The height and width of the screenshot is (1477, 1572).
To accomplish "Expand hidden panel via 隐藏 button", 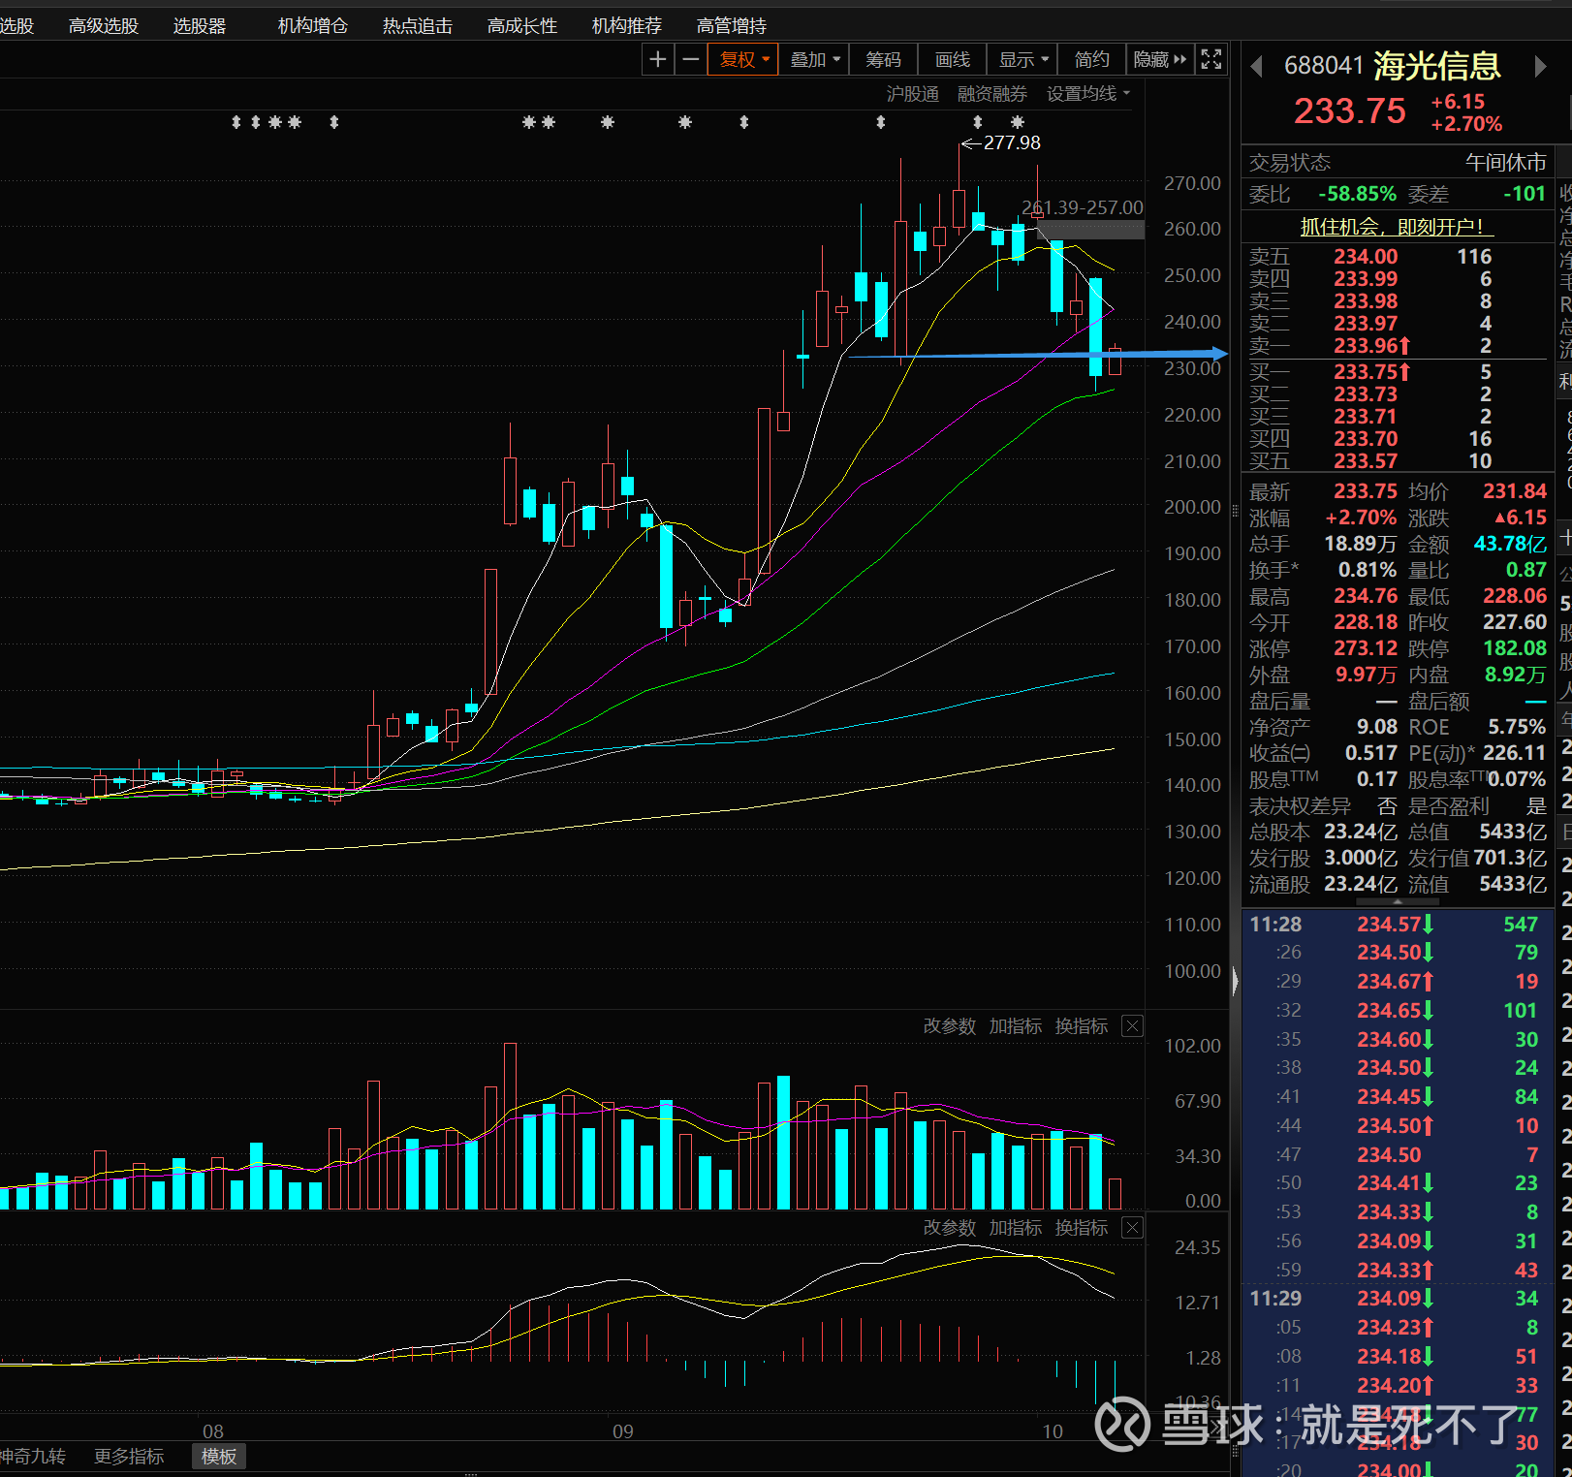I will tap(1159, 59).
